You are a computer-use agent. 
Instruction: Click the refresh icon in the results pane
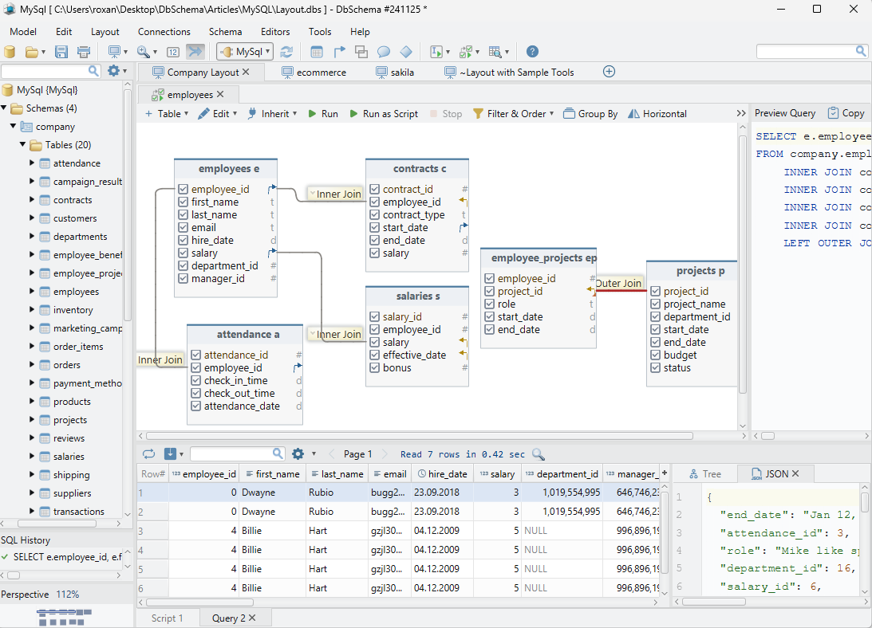point(149,453)
